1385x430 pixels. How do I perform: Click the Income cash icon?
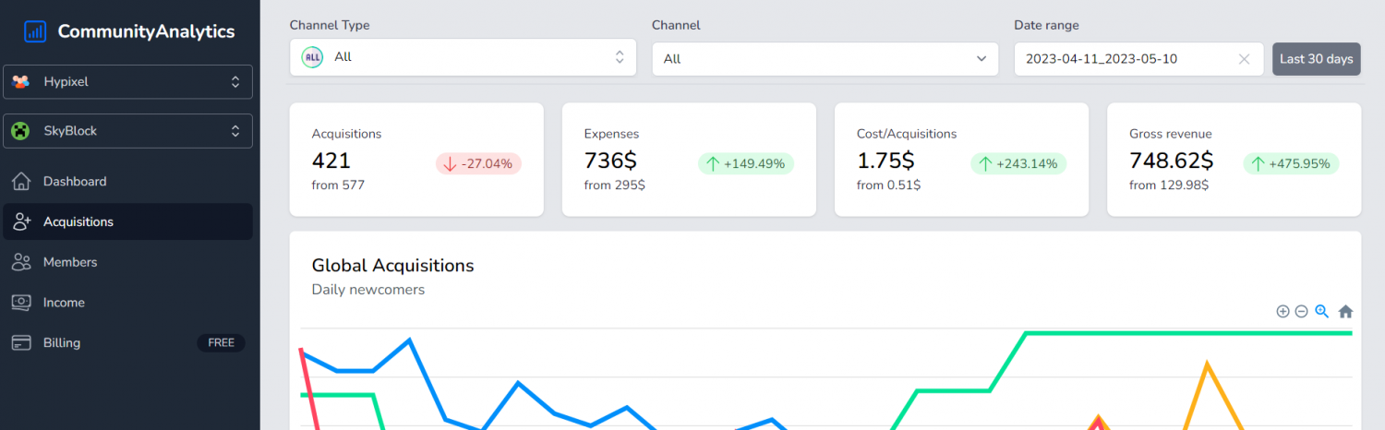pos(22,303)
